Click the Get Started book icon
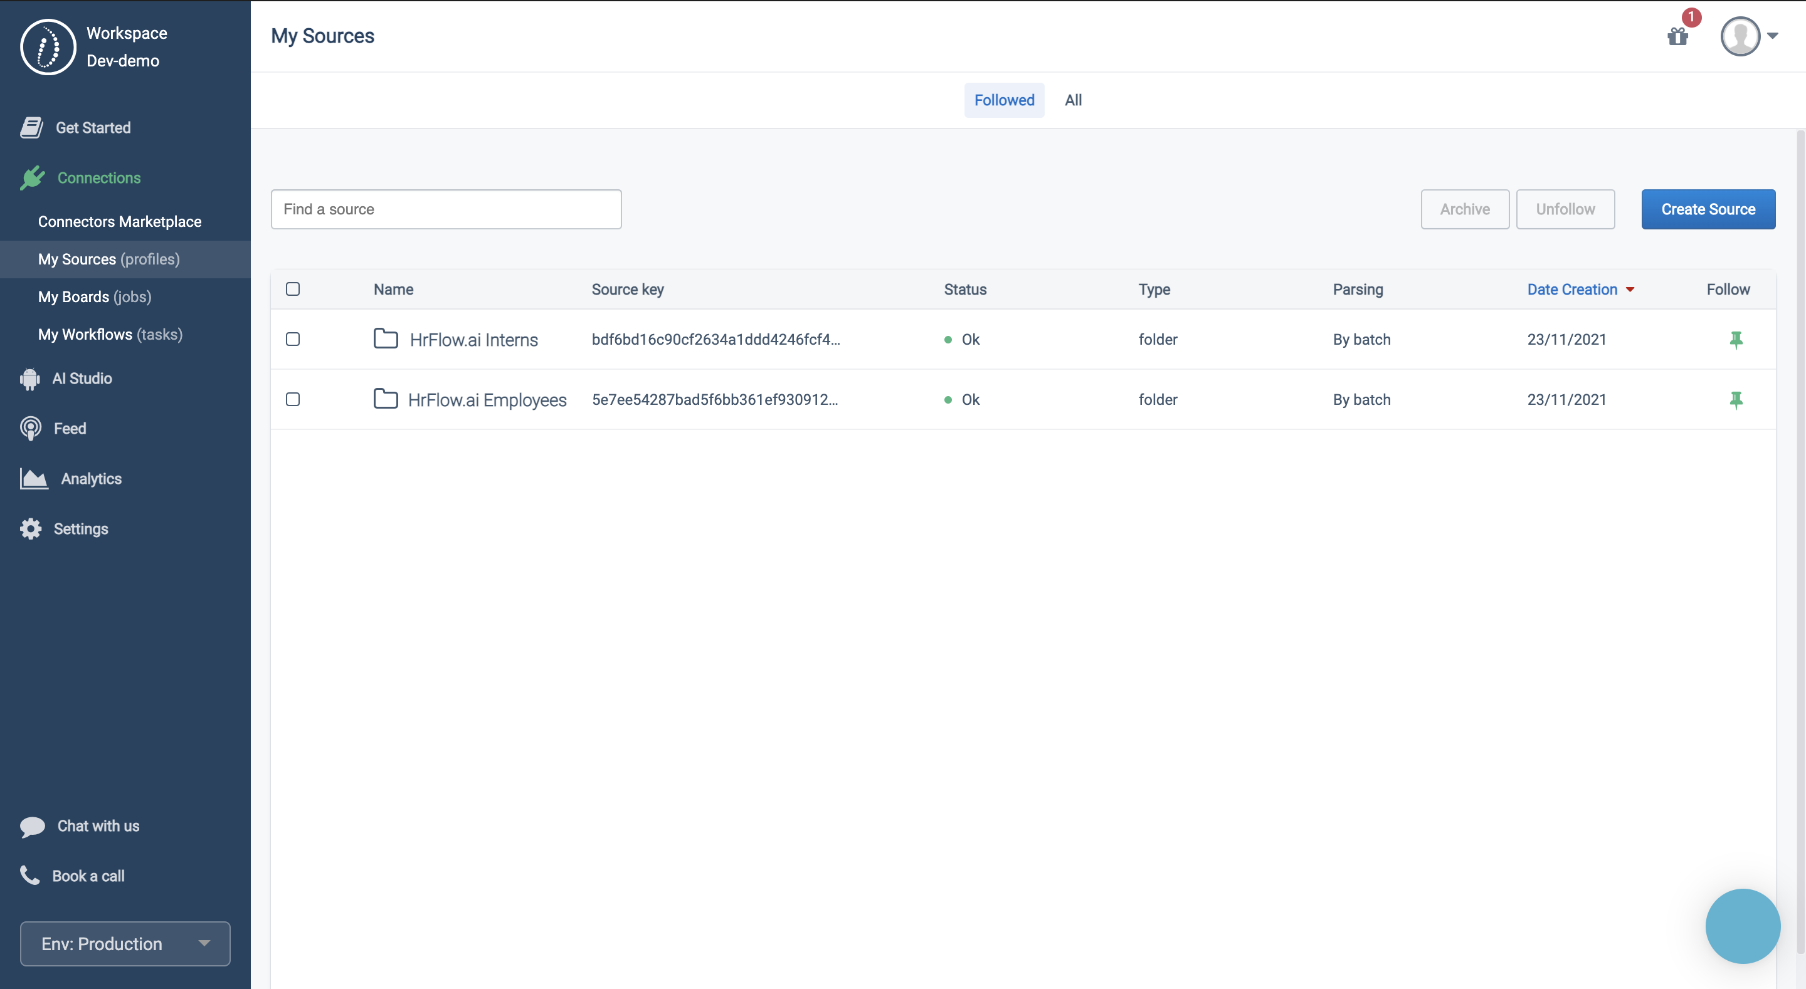 [31, 128]
